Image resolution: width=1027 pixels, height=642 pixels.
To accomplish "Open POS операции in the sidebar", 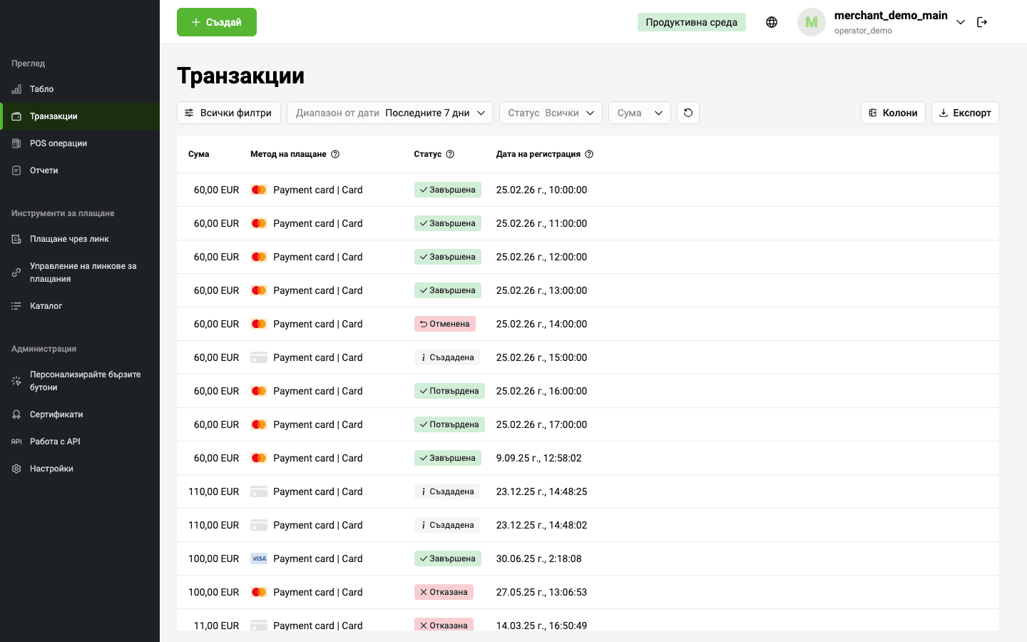I will coord(58,143).
